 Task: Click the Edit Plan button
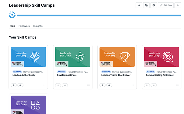(166, 5)
